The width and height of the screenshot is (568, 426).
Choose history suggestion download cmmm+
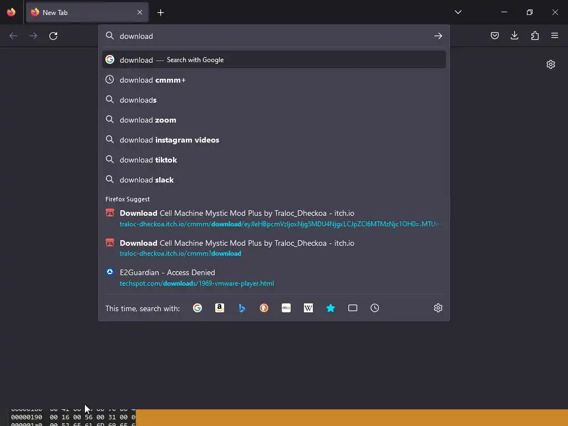tap(274, 80)
